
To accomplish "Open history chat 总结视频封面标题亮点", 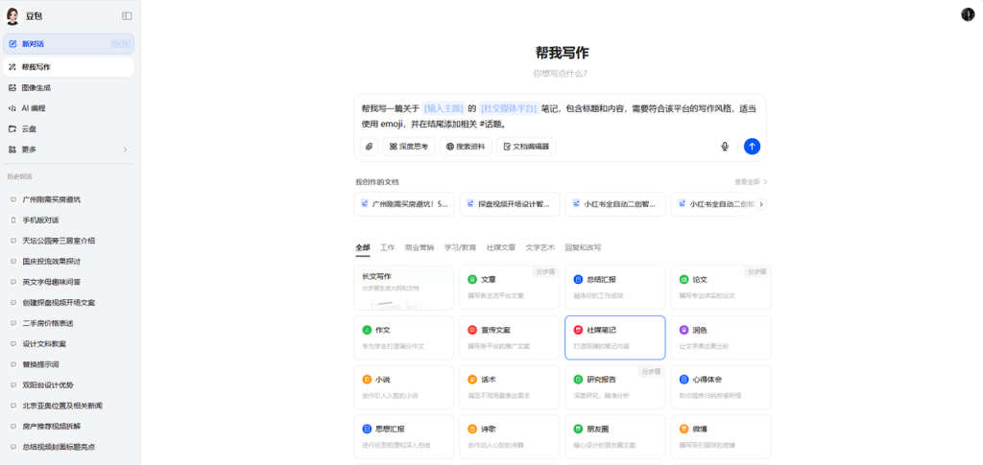I will point(68,447).
